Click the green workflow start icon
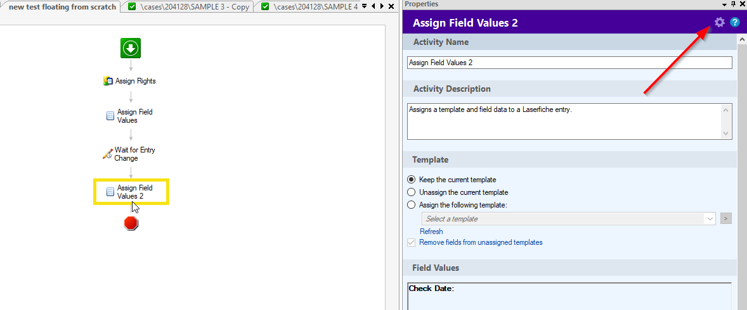This screenshot has height=310, width=747. [x=131, y=48]
